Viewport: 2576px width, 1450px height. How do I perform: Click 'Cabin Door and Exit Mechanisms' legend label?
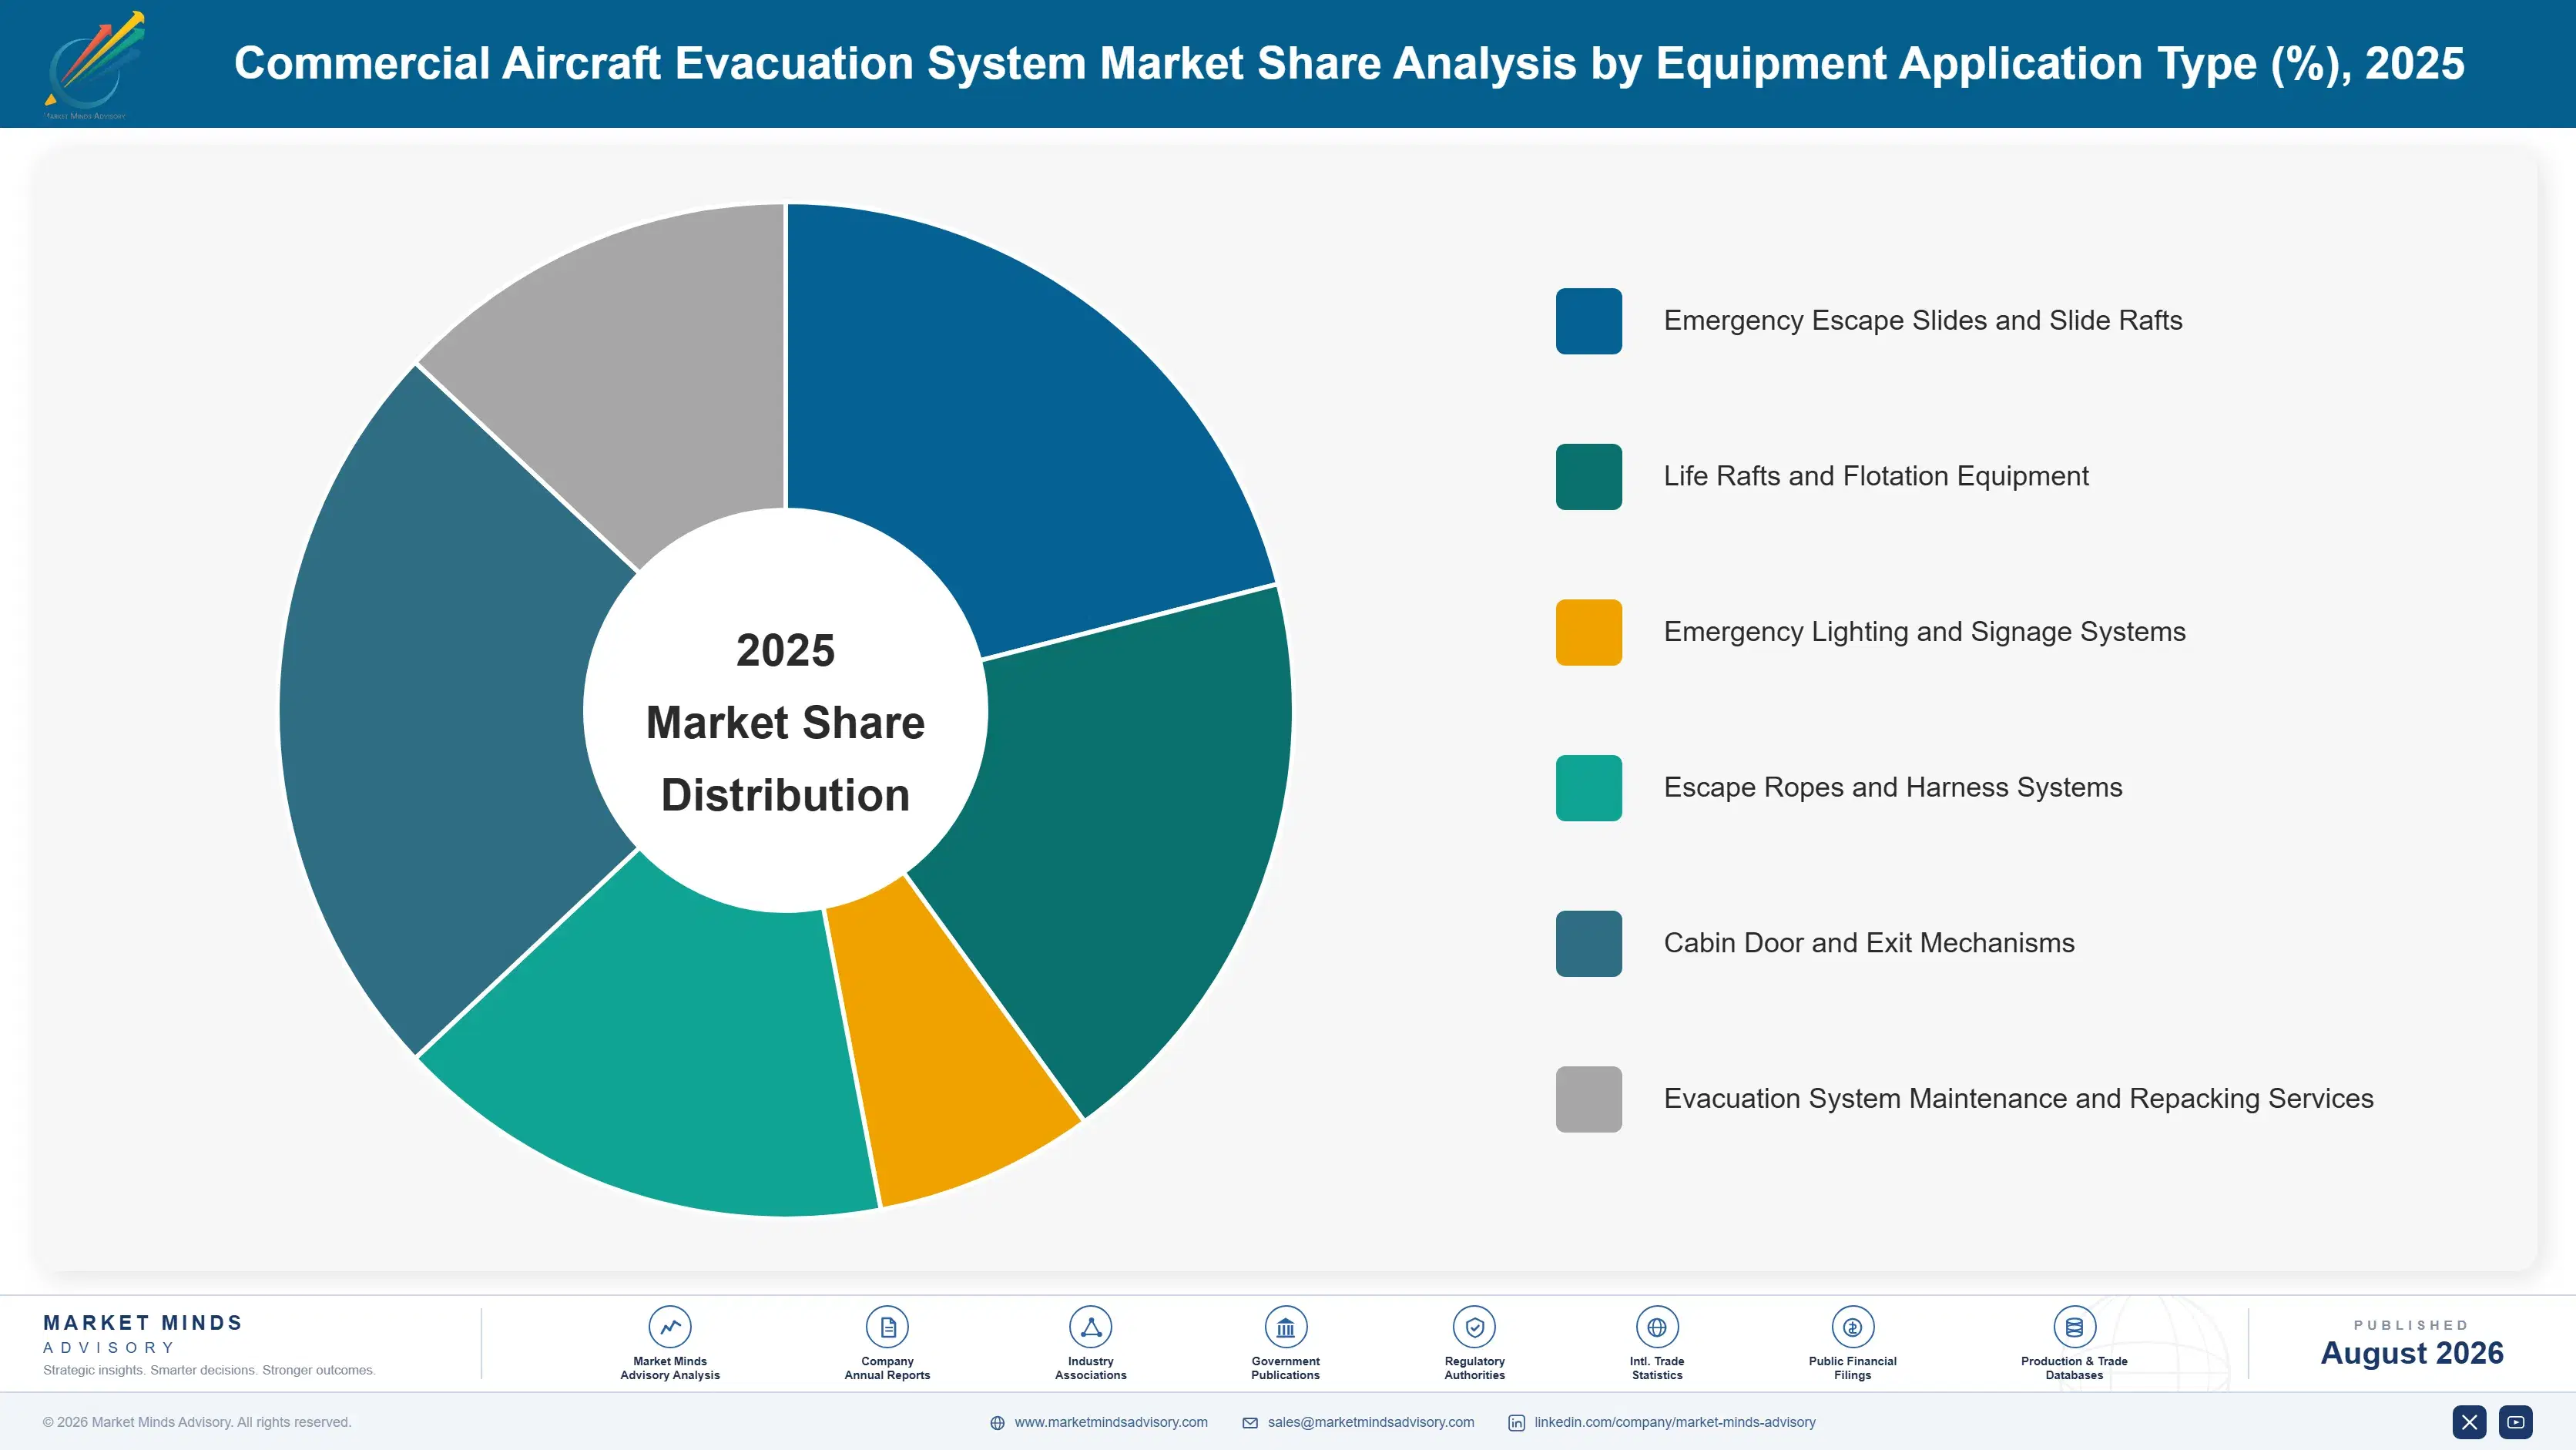coord(1869,944)
